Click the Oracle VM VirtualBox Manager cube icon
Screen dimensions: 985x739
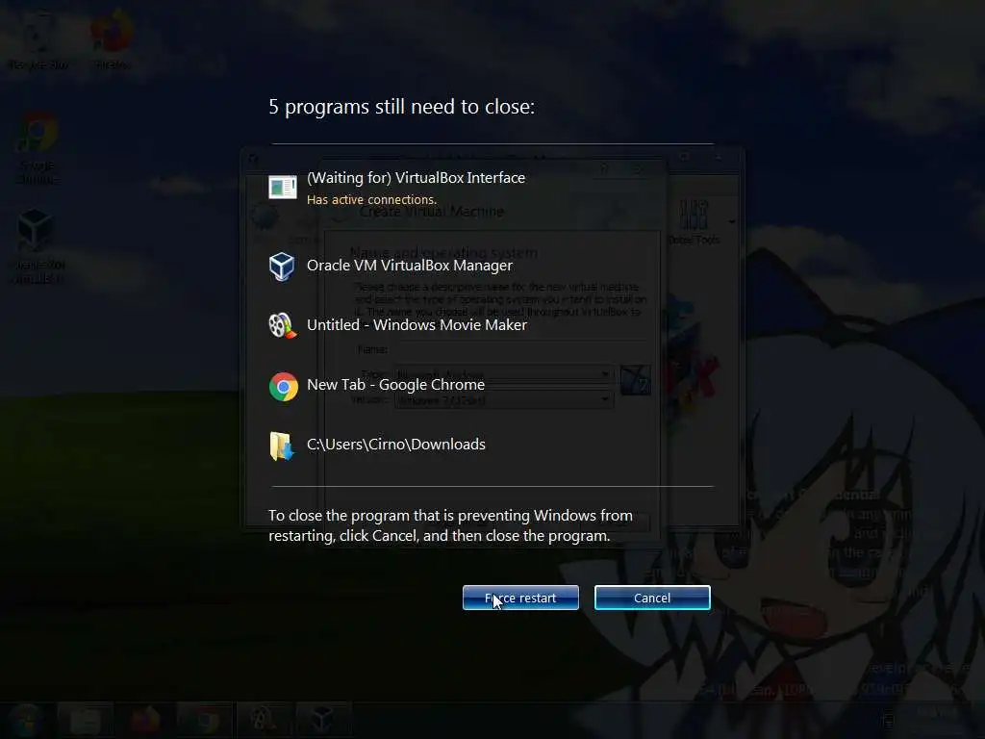(282, 267)
